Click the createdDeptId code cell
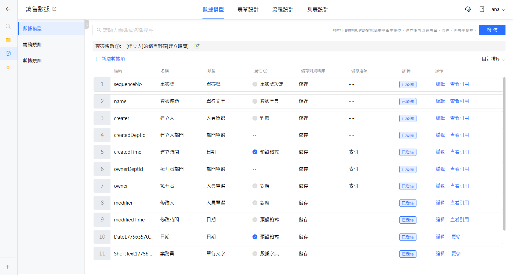Screen dimensions: 513x275 point(130,135)
